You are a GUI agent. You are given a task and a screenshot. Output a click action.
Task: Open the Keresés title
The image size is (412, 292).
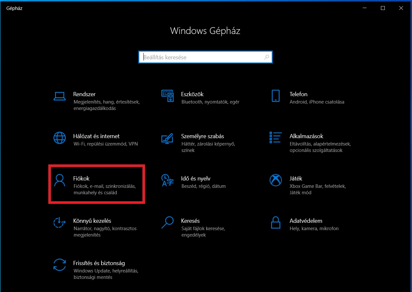[190, 221]
